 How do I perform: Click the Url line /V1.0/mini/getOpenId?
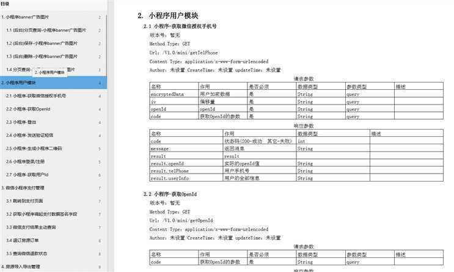(181, 221)
